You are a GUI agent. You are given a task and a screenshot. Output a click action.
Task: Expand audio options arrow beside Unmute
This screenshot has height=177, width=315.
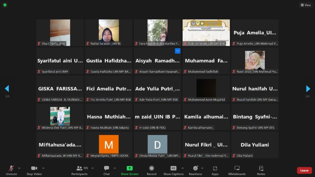(19, 168)
